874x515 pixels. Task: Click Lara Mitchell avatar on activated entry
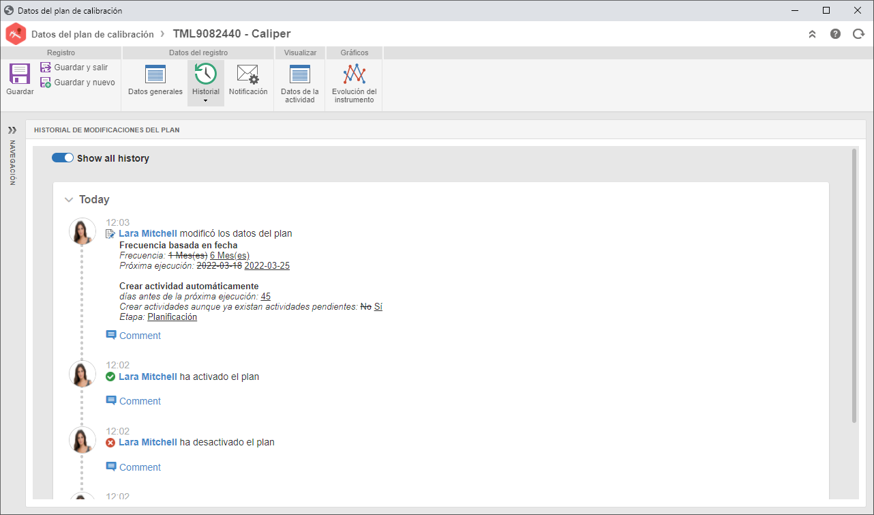[82, 374]
